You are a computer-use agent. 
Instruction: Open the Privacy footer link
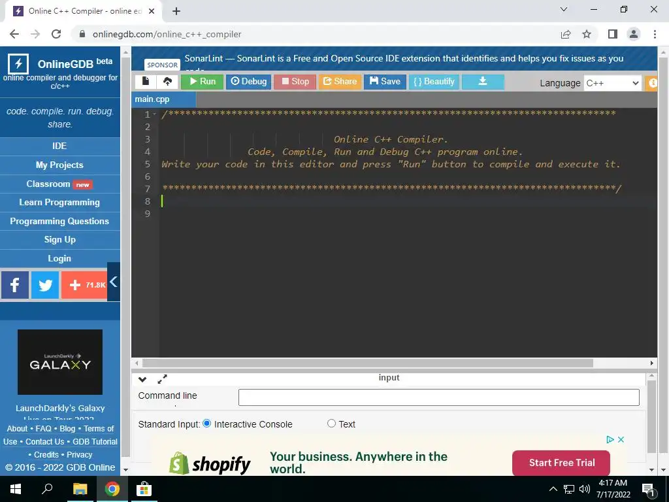click(79, 455)
